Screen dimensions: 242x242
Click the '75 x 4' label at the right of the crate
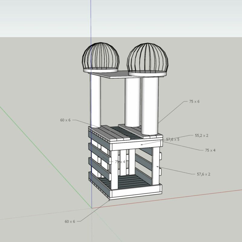210,150
